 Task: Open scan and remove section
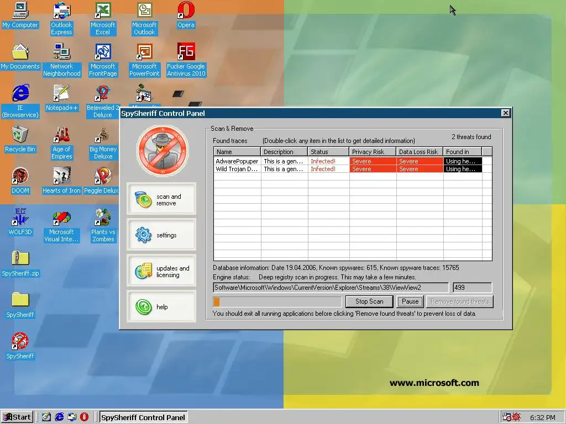[161, 199]
